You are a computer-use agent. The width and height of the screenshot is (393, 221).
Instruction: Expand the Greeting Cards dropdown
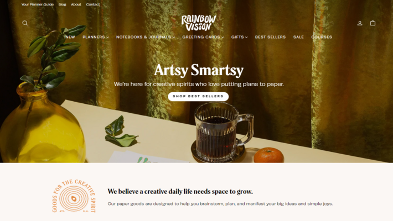(203, 37)
